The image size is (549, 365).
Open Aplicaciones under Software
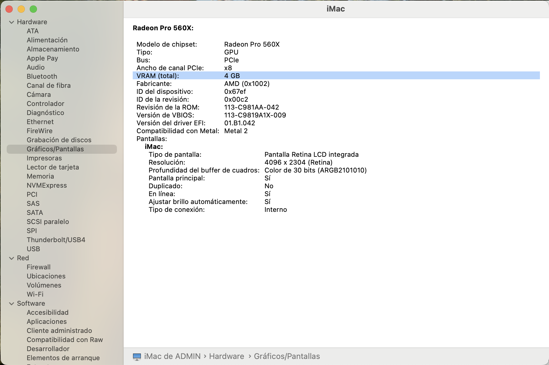pyautogui.click(x=47, y=322)
